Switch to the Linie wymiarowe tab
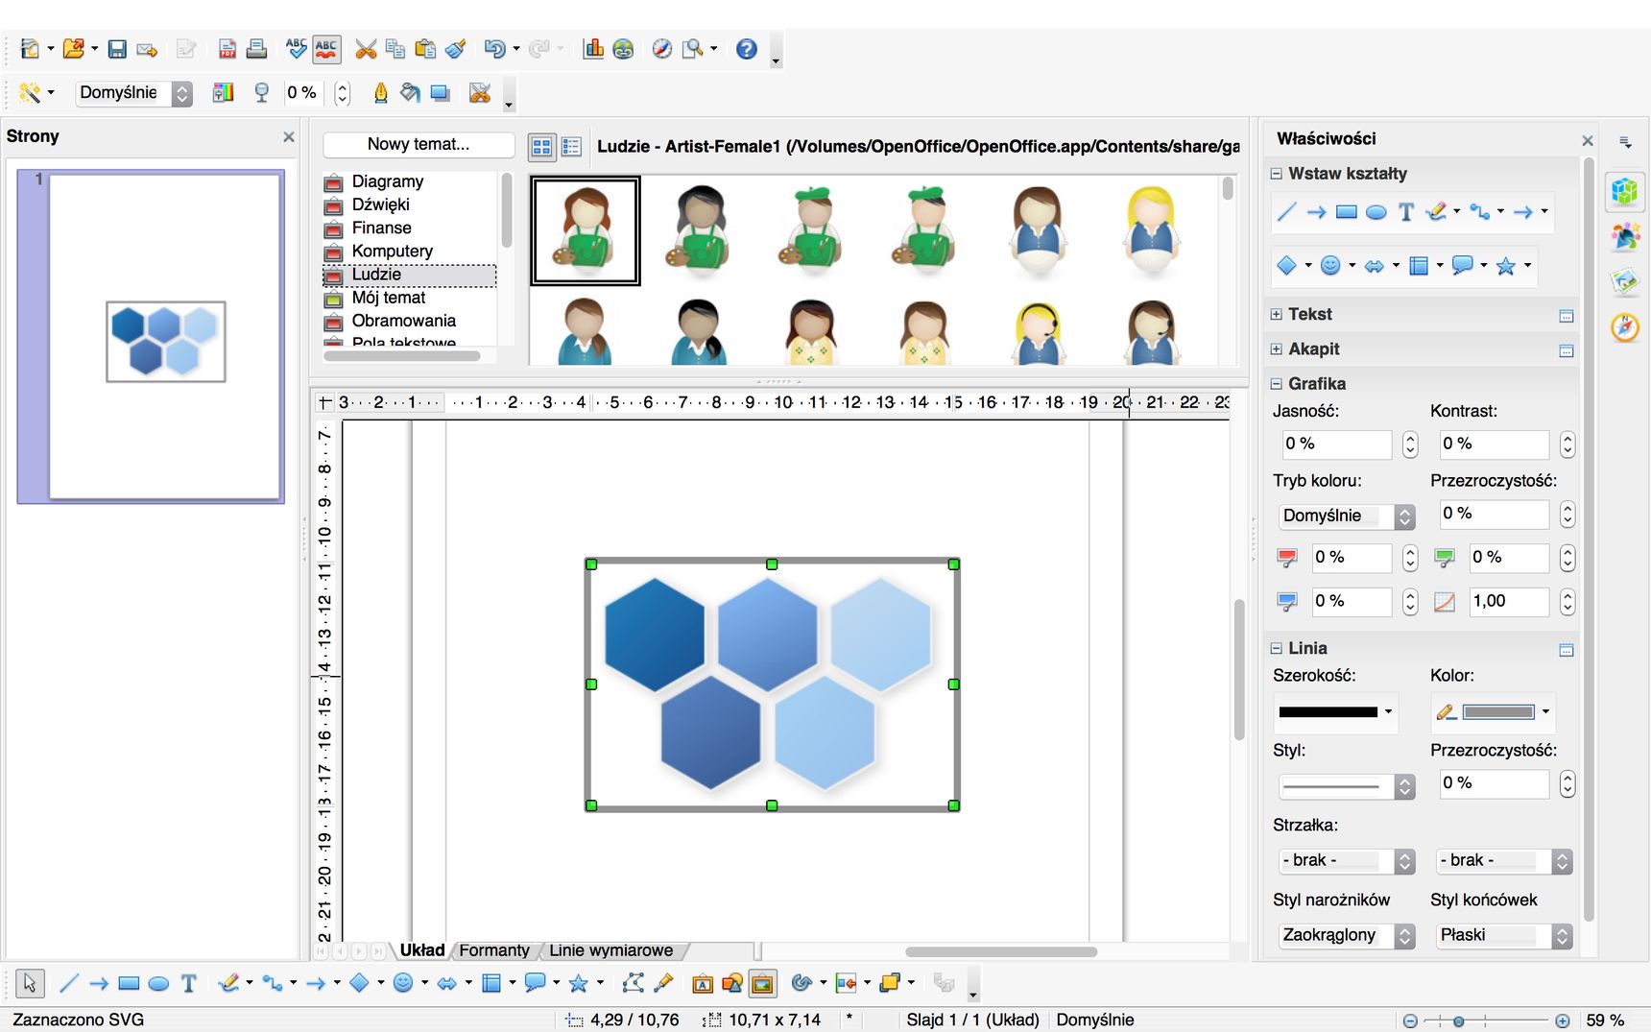 coord(610,950)
